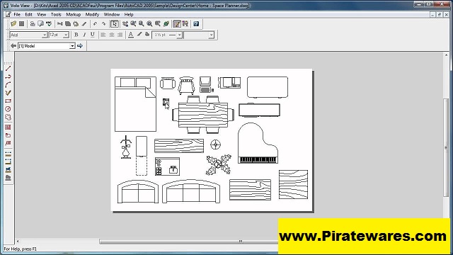Open the Markup menu
This screenshot has height=255, width=453.
pyautogui.click(x=74, y=14)
